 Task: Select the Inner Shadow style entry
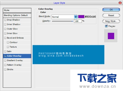[x=17, y=24]
